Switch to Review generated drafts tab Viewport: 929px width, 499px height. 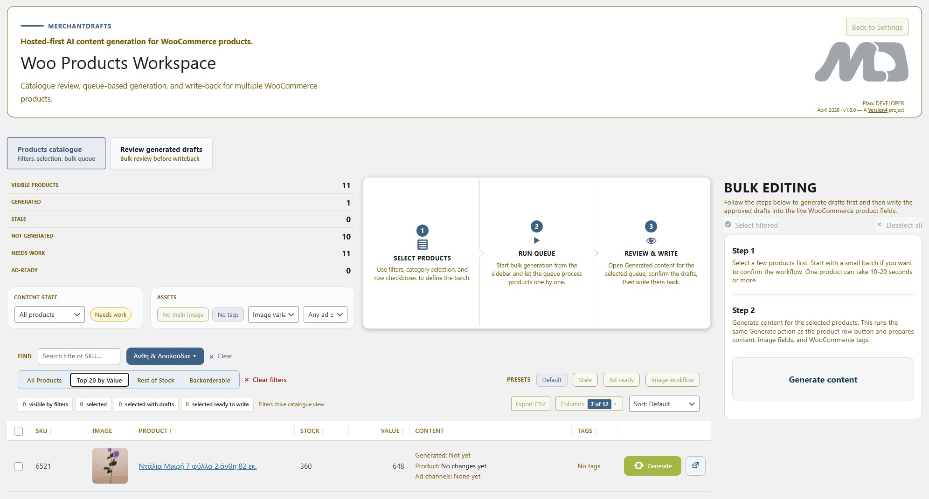point(161,153)
